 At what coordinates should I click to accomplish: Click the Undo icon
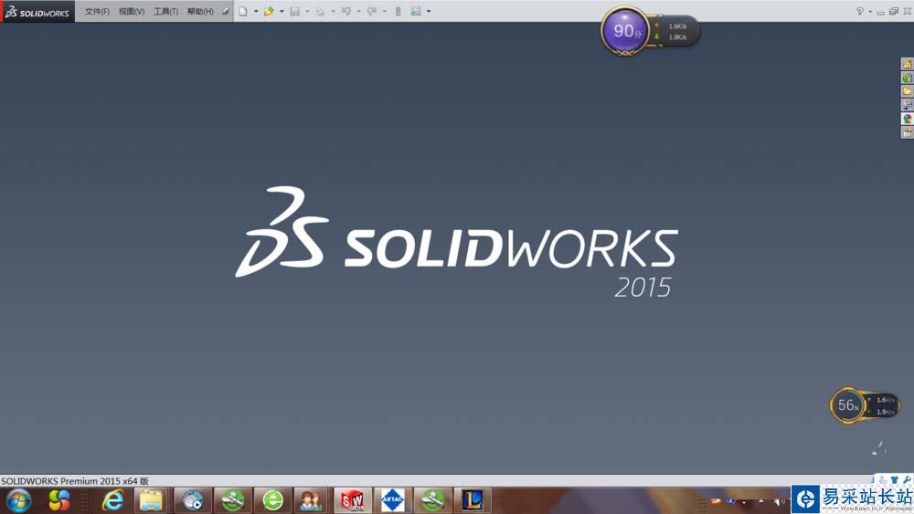(346, 11)
